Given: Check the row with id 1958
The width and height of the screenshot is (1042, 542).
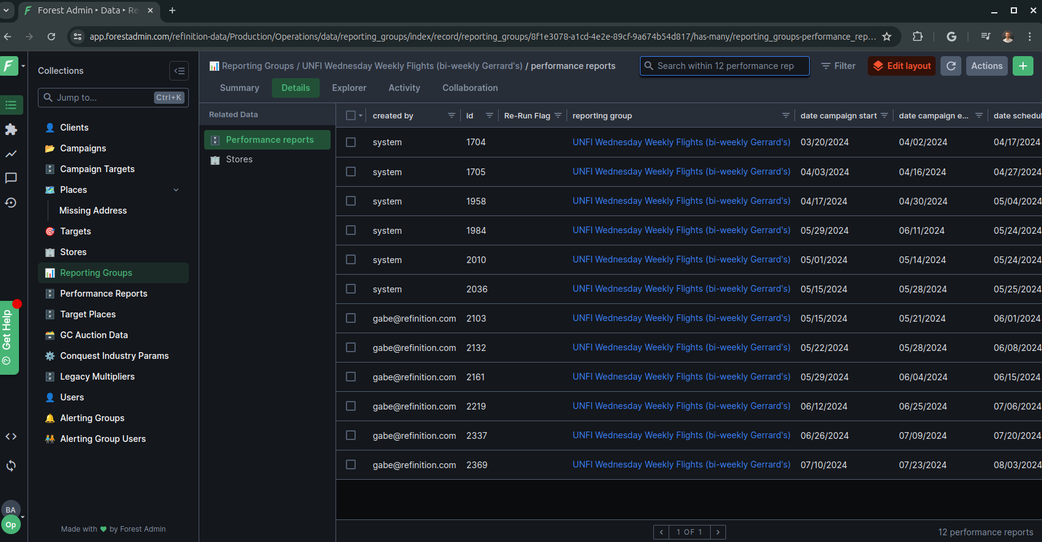Looking at the screenshot, I should 351,201.
